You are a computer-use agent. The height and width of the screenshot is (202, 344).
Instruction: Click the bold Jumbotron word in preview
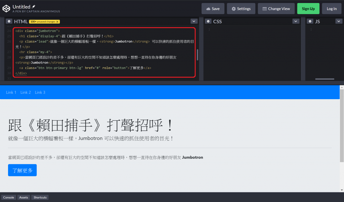(x=192, y=157)
